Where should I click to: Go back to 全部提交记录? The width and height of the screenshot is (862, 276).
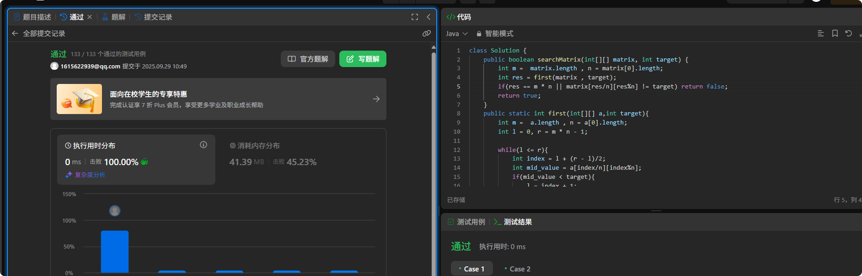(38, 33)
